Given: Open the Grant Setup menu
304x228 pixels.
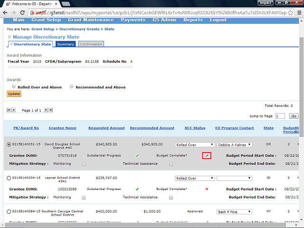Looking at the screenshot, I should [x=46, y=20].
